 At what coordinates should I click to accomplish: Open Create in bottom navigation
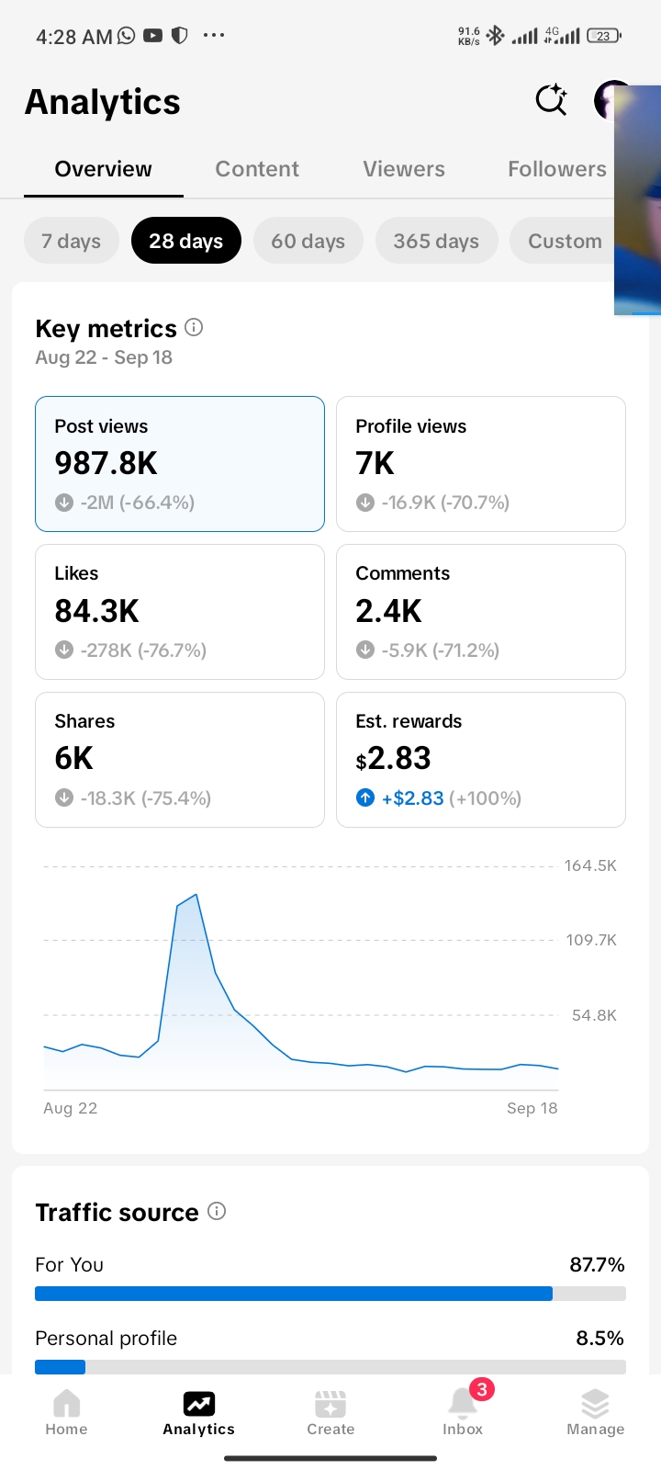[330, 1412]
